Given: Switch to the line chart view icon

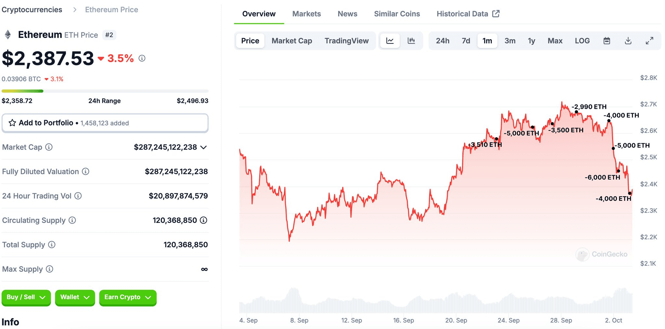Looking at the screenshot, I should [390, 41].
